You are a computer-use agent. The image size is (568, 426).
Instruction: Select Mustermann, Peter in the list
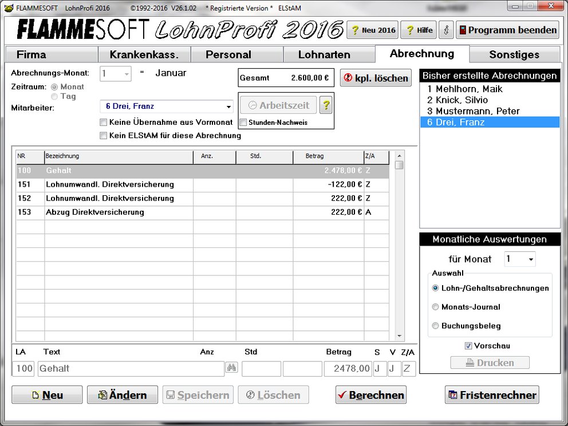point(490,111)
